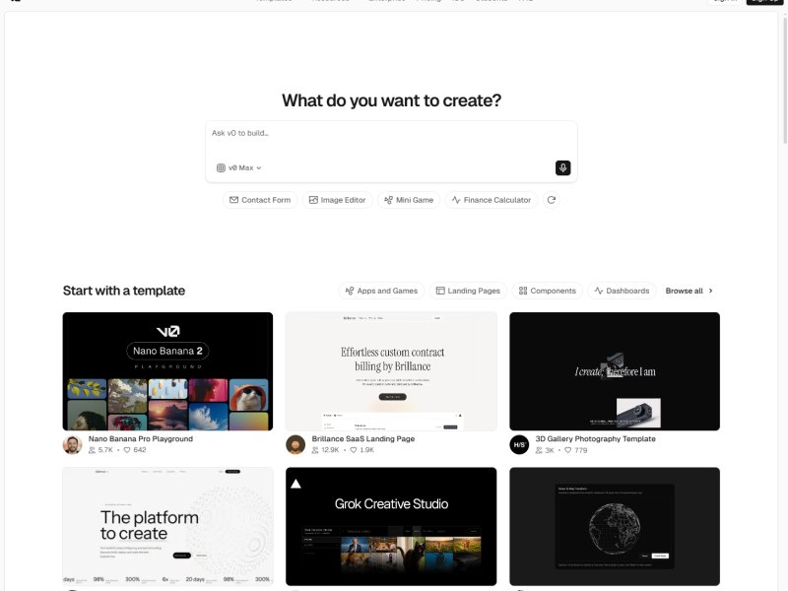Click the shapes icon on Mini Game chip
788x591 pixels.
388,200
